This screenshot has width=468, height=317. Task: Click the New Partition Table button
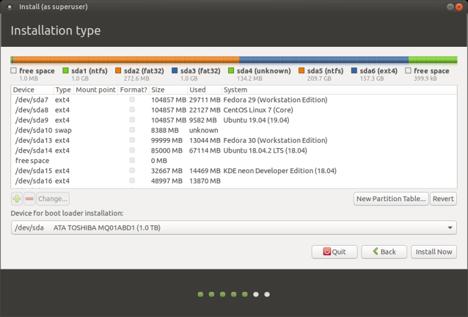click(391, 199)
